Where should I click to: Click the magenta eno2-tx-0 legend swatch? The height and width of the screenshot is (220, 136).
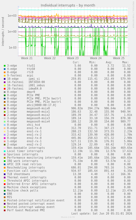[5, 138]
